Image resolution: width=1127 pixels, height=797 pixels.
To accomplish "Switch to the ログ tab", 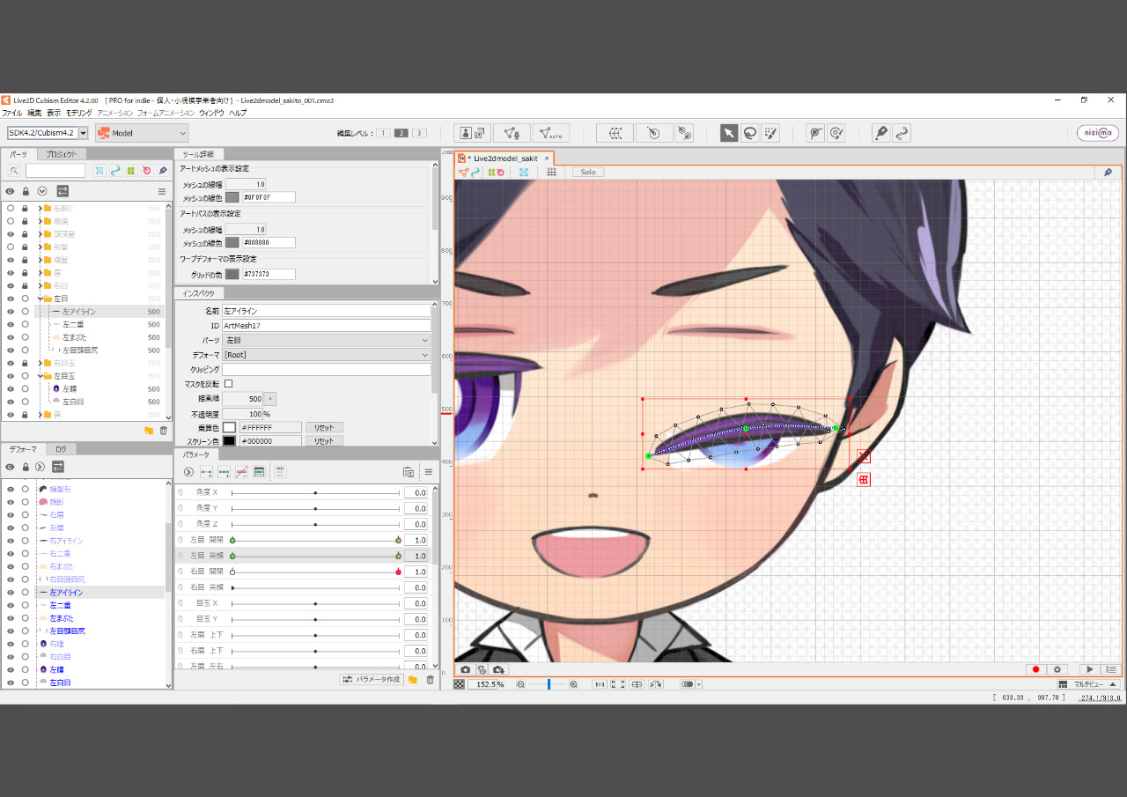I will [61, 449].
